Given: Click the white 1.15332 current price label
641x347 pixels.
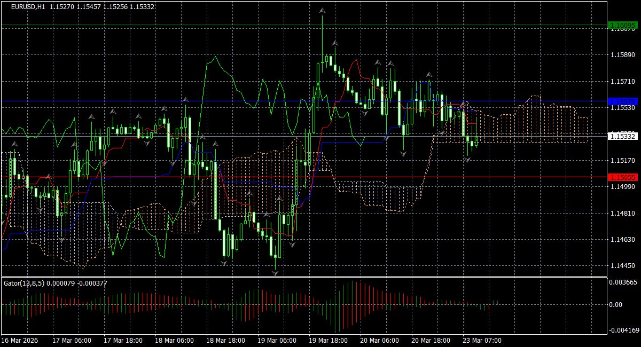Looking at the screenshot, I should click(622, 136).
